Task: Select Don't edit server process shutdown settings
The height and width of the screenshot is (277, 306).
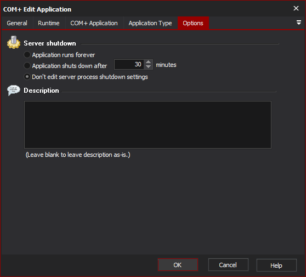Action: pos(86,77)
